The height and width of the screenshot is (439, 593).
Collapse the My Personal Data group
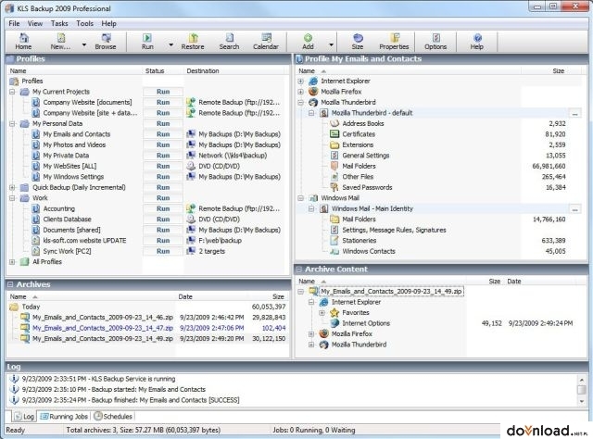tap(12, 124)
